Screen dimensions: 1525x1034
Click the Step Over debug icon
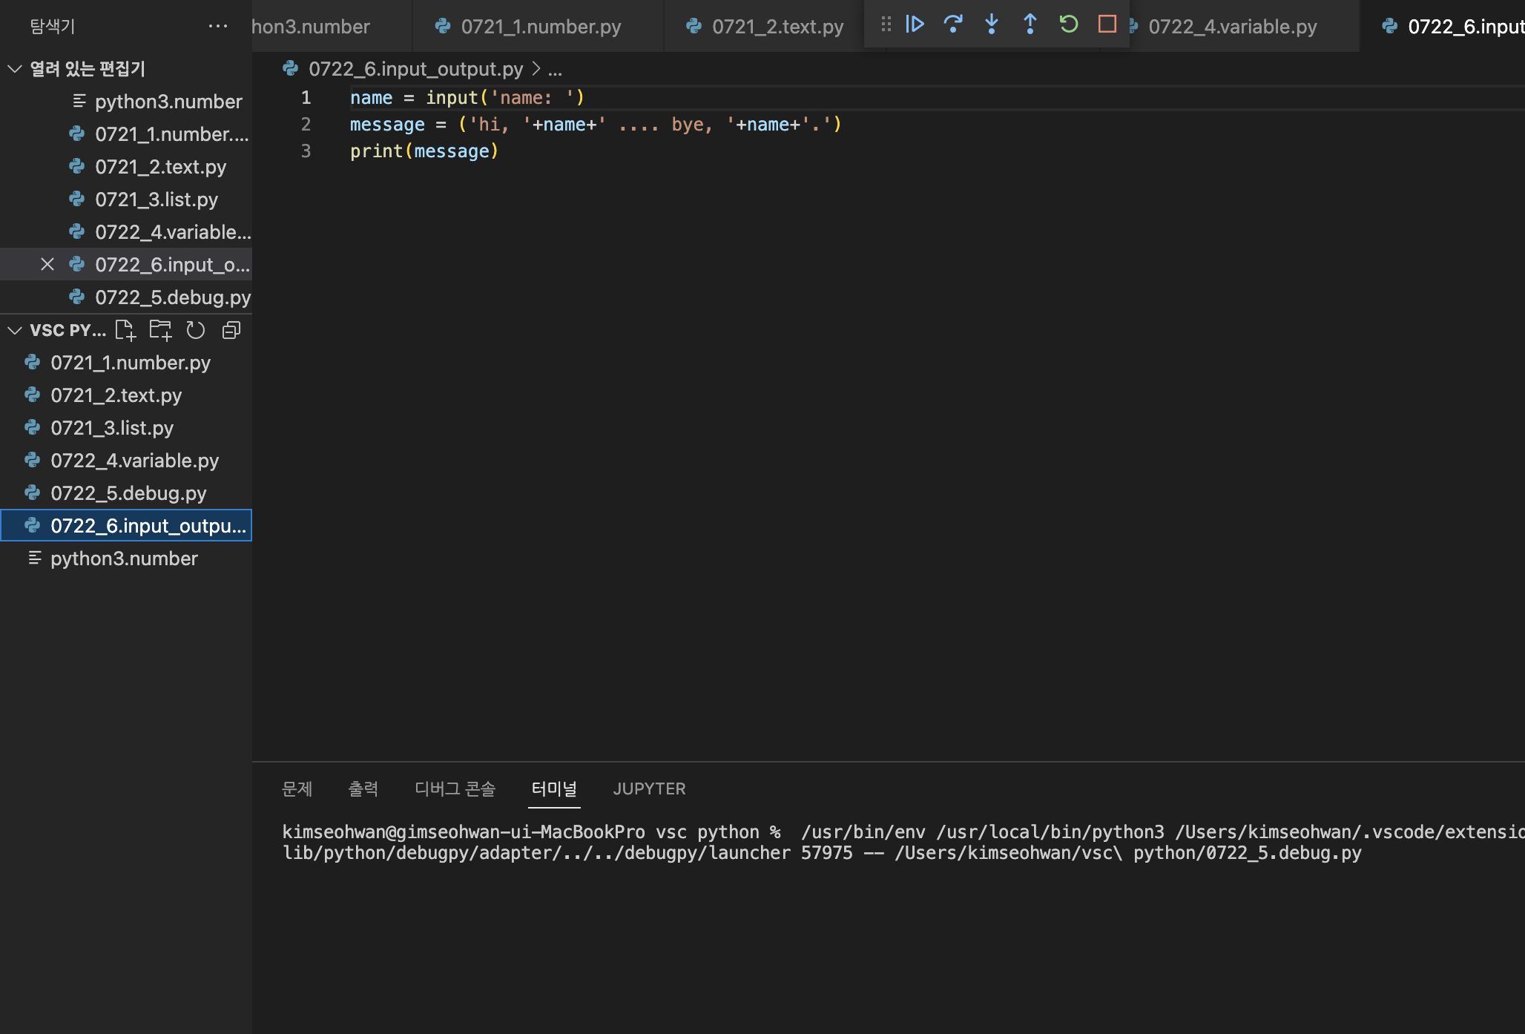(x=953, y=24)
